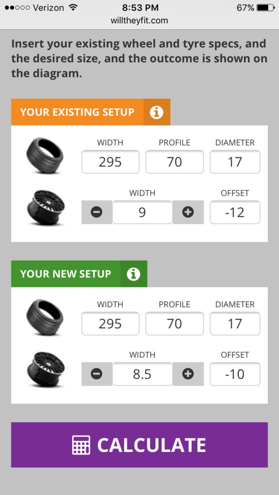Click the purple Calculate button

click(140, 445)
